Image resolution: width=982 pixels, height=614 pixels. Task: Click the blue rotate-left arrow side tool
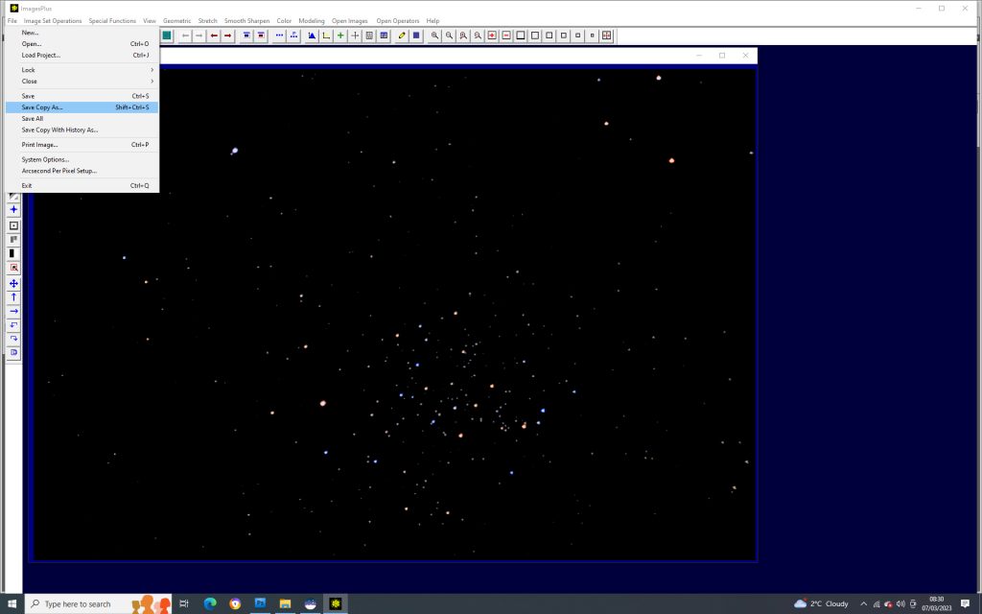[x=13, y=325]
